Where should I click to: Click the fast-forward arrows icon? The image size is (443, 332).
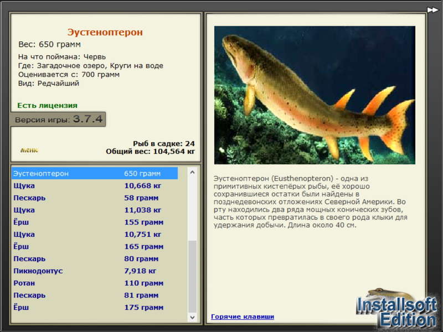click(432, 10)
